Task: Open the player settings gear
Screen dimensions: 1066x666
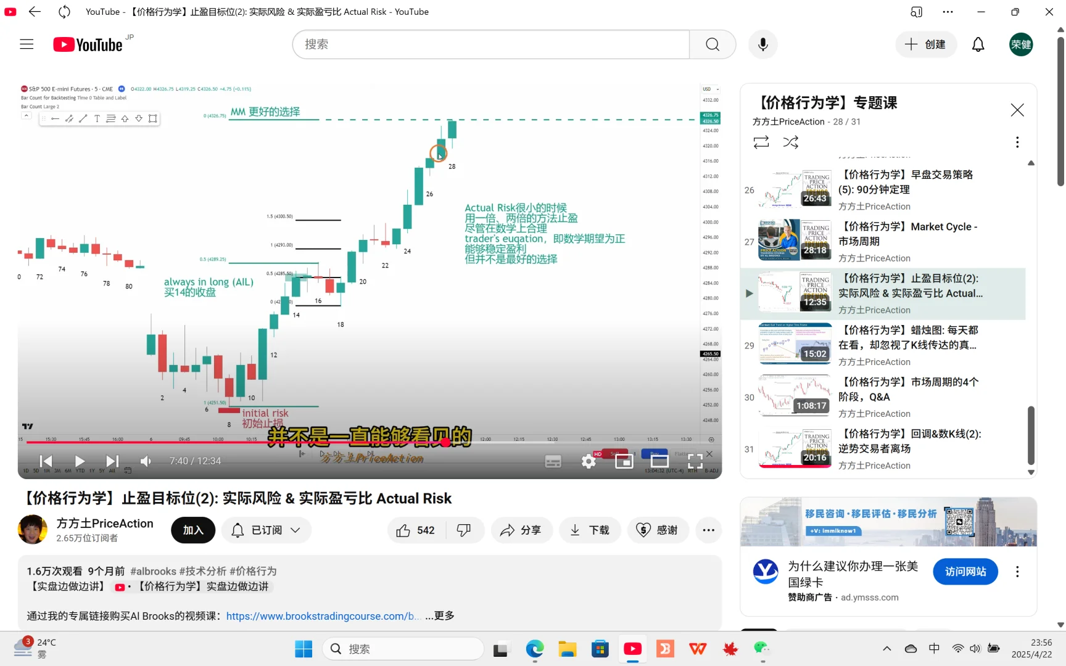Action: [589, 461]
